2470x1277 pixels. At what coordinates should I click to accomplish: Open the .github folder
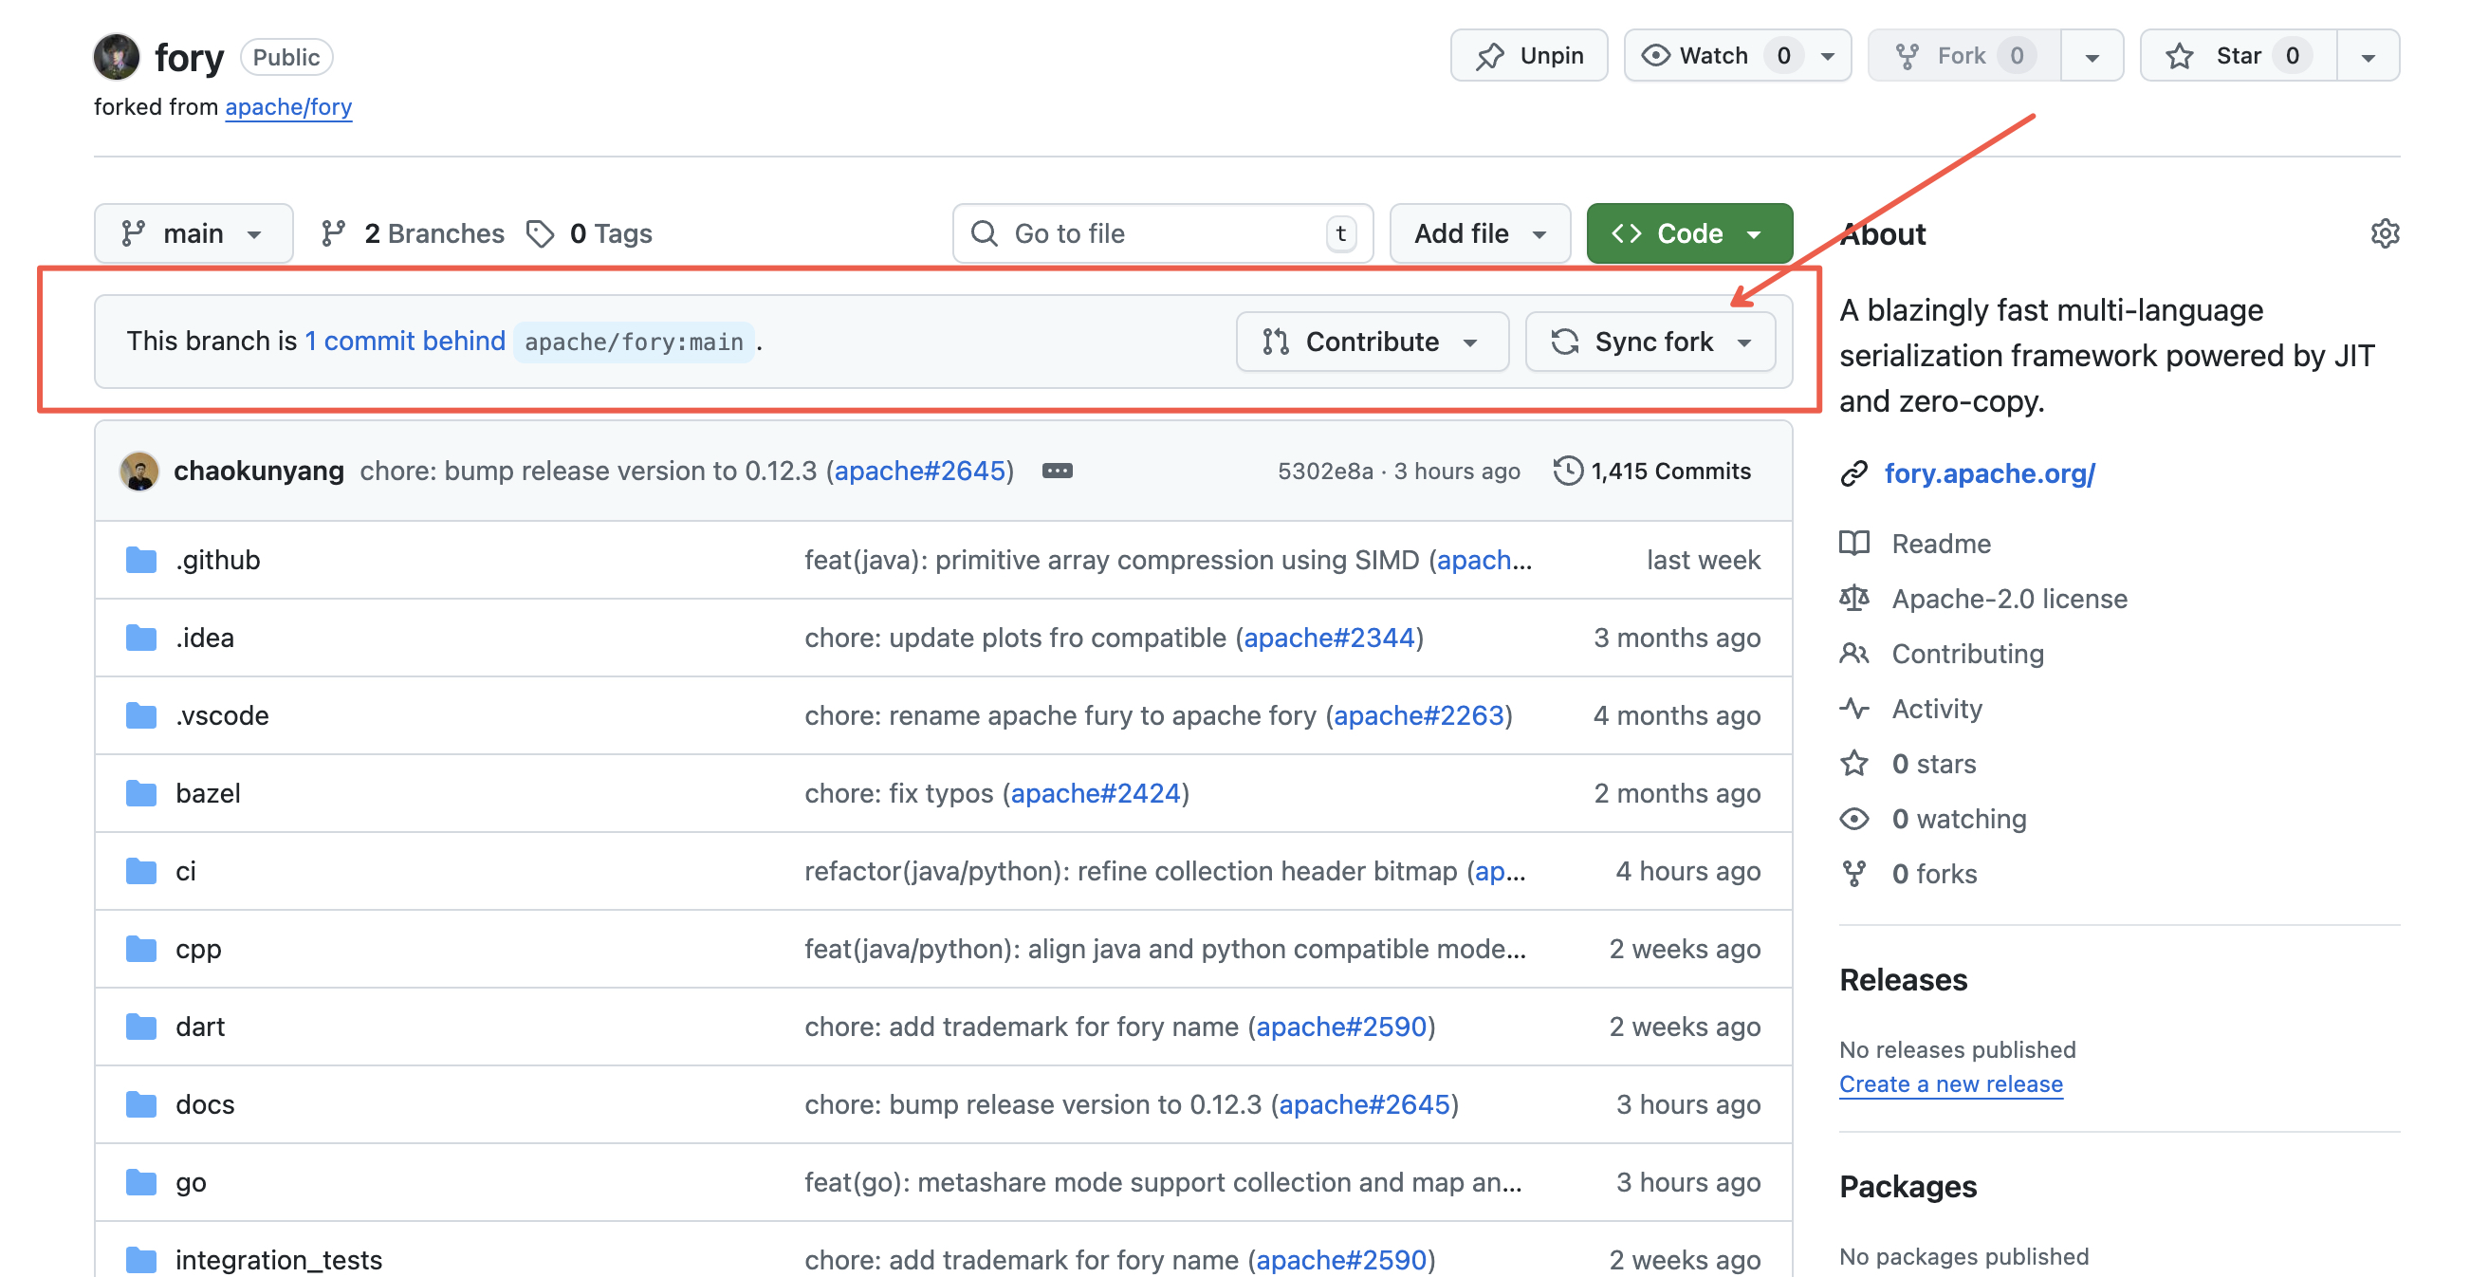217,560
